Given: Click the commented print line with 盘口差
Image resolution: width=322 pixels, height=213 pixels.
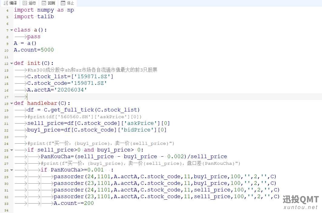Looking at the screenshot, I should click(141, 163).
